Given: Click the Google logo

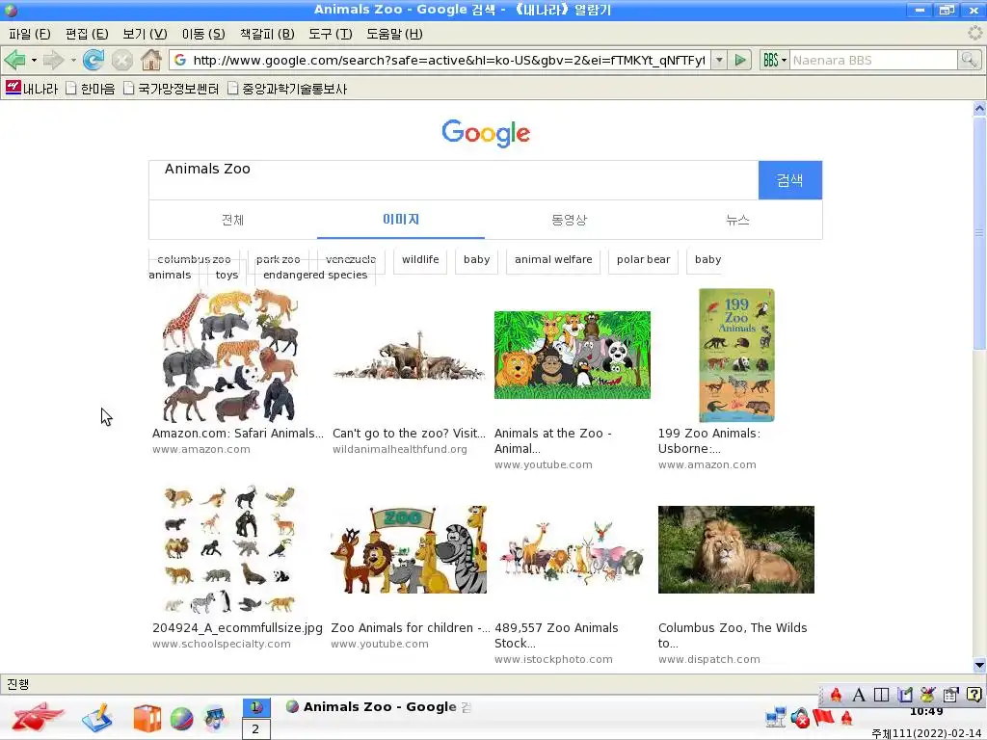Looking at the screenshot, I should (x=486, y=133).
